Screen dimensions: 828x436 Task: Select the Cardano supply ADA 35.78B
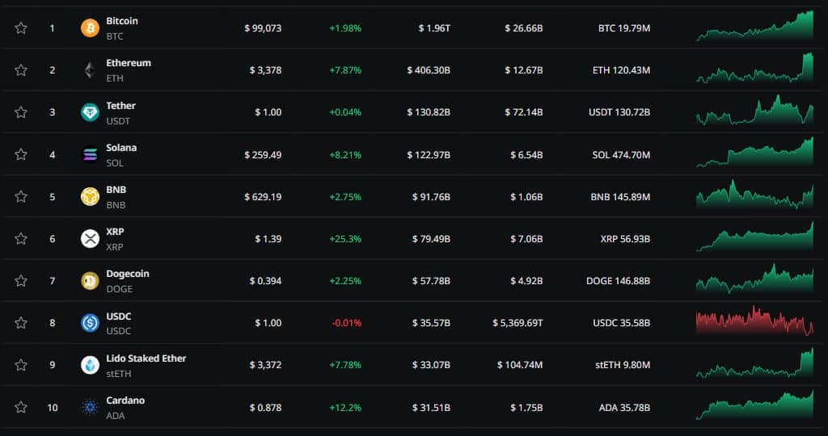coord(625,408)
